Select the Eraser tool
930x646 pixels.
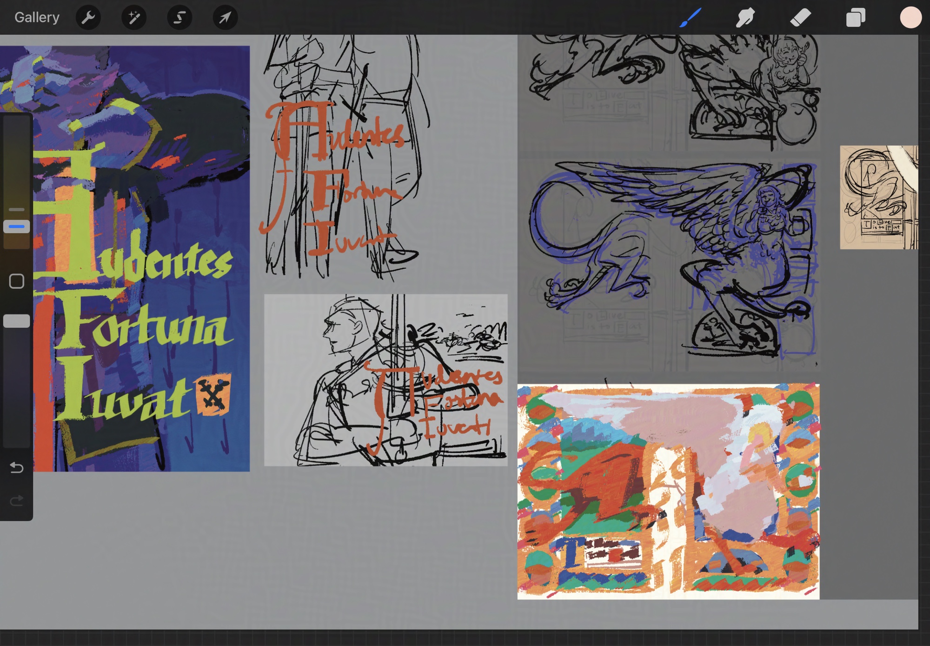(800, 18)
